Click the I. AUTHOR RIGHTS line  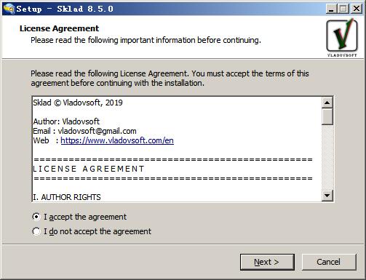point(67,197)
